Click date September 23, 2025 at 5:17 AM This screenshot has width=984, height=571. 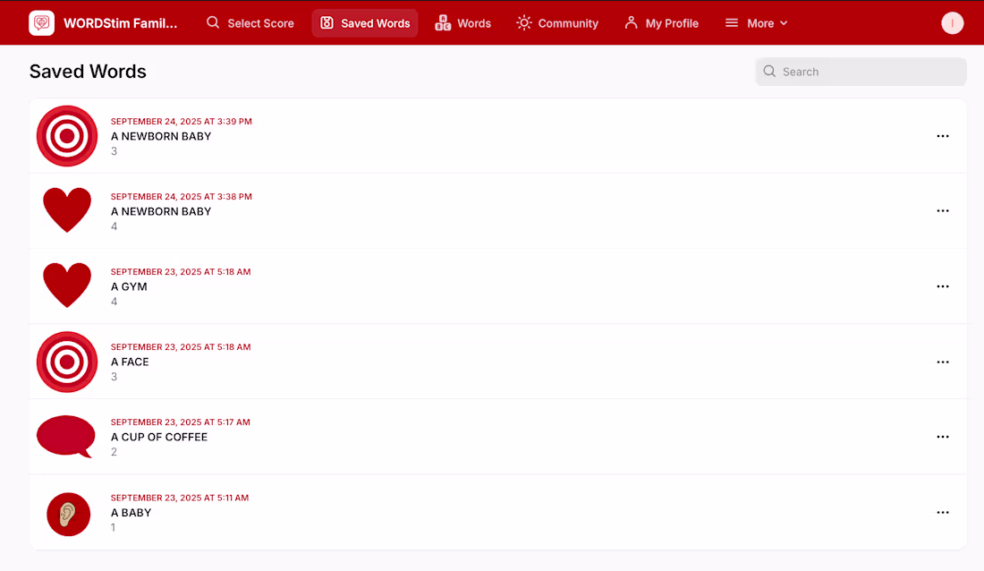coord(180,422)
